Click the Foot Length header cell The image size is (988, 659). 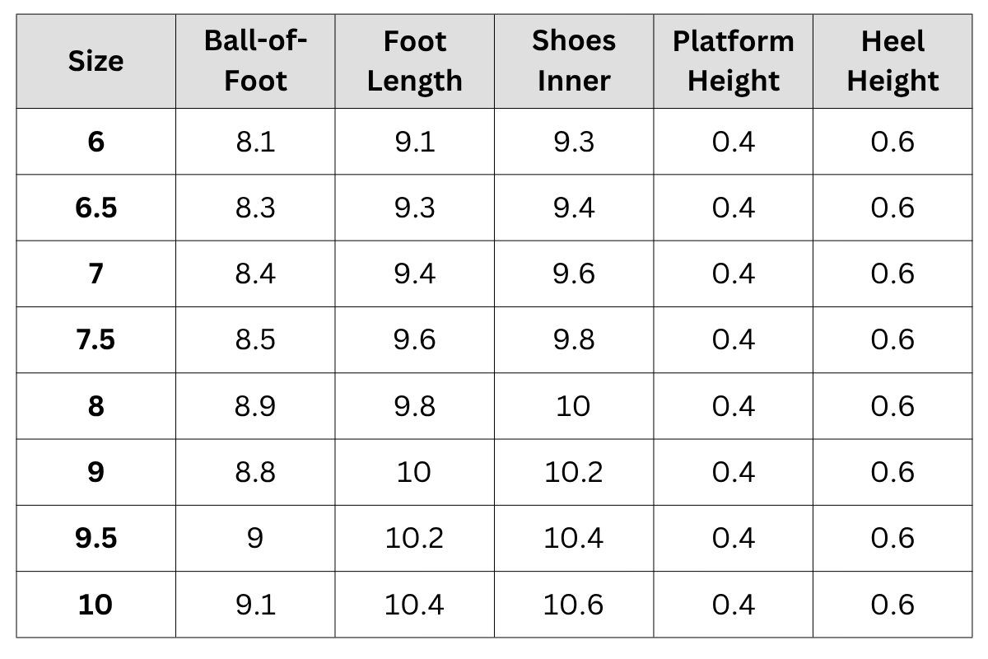[414, 61]
